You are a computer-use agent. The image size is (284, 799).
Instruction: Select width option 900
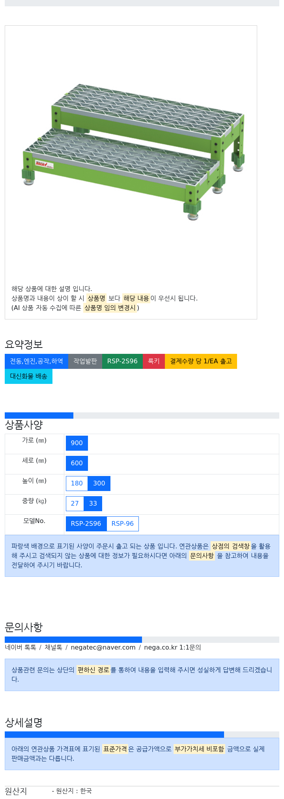[x=77, y=443]
